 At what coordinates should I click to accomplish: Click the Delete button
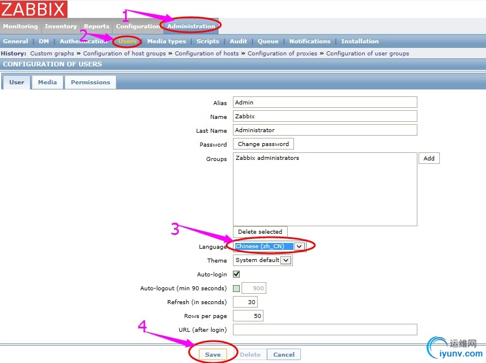point(250,354)
